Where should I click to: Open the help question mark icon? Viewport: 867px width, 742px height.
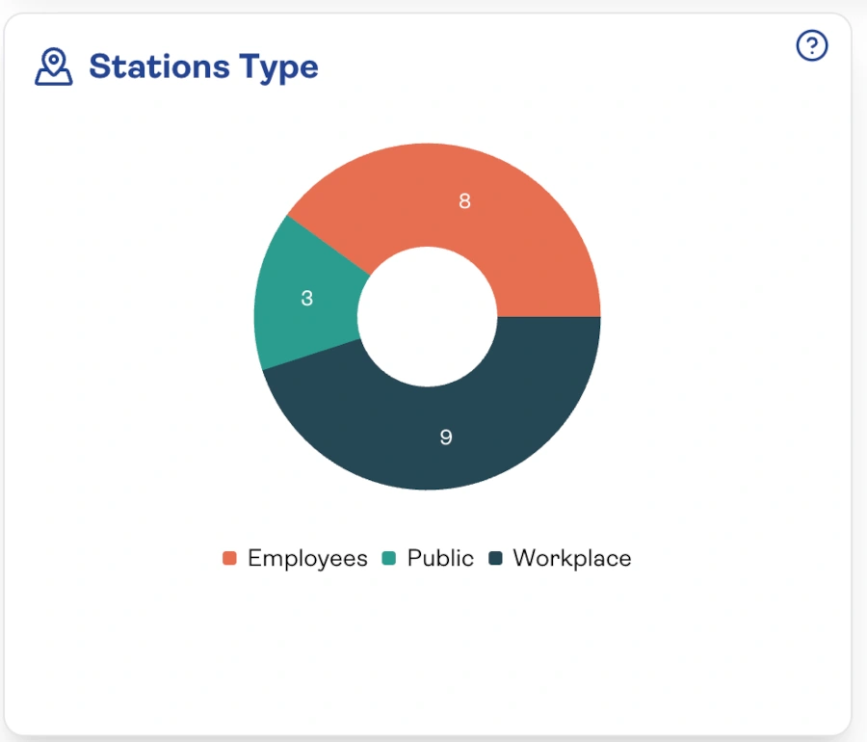[x=812, y=45]
